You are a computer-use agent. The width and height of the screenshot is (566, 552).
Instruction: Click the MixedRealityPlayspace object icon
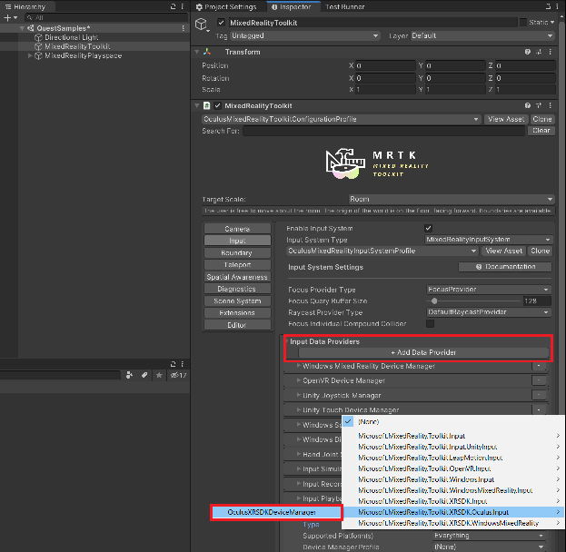[x=38, y=56]
